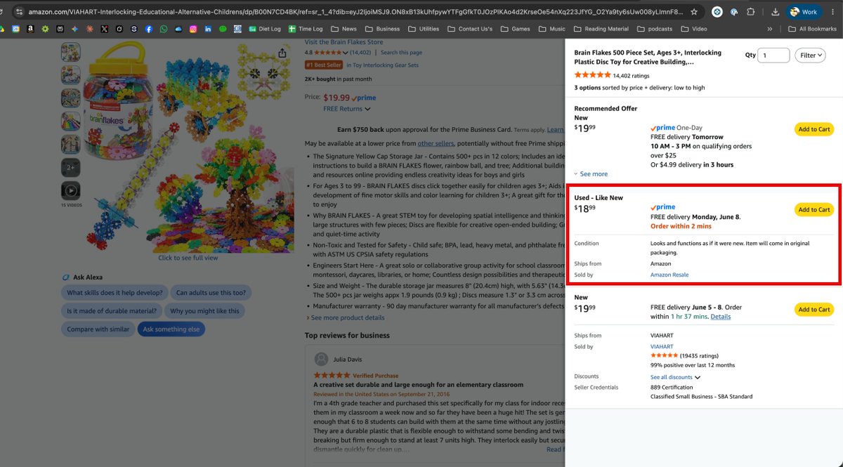Open the WhatsApp bookmark icon

pyautogui.click(x=164, y=29)
